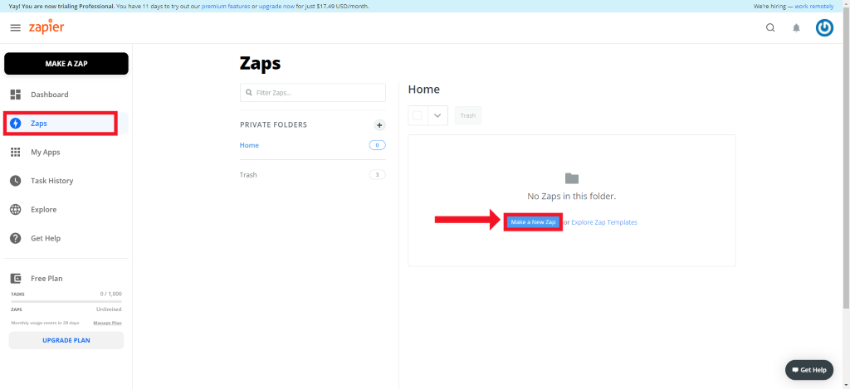850x389 pixels.
Task: Click the PRIVATE FOLDERS heading
Action: click(x=273, y=124)
